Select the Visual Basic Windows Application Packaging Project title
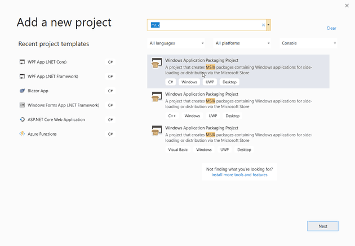355x246 pixels. pos(202,128)
